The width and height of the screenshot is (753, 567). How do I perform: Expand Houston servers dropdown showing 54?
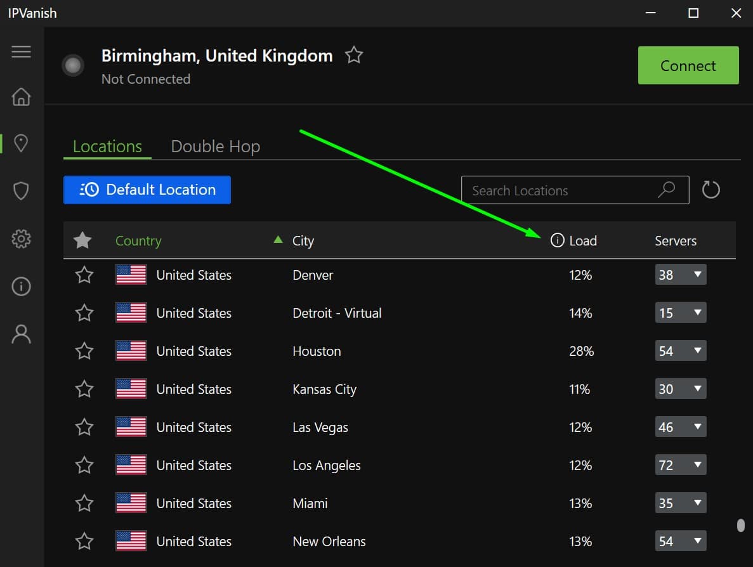(681, 351)
